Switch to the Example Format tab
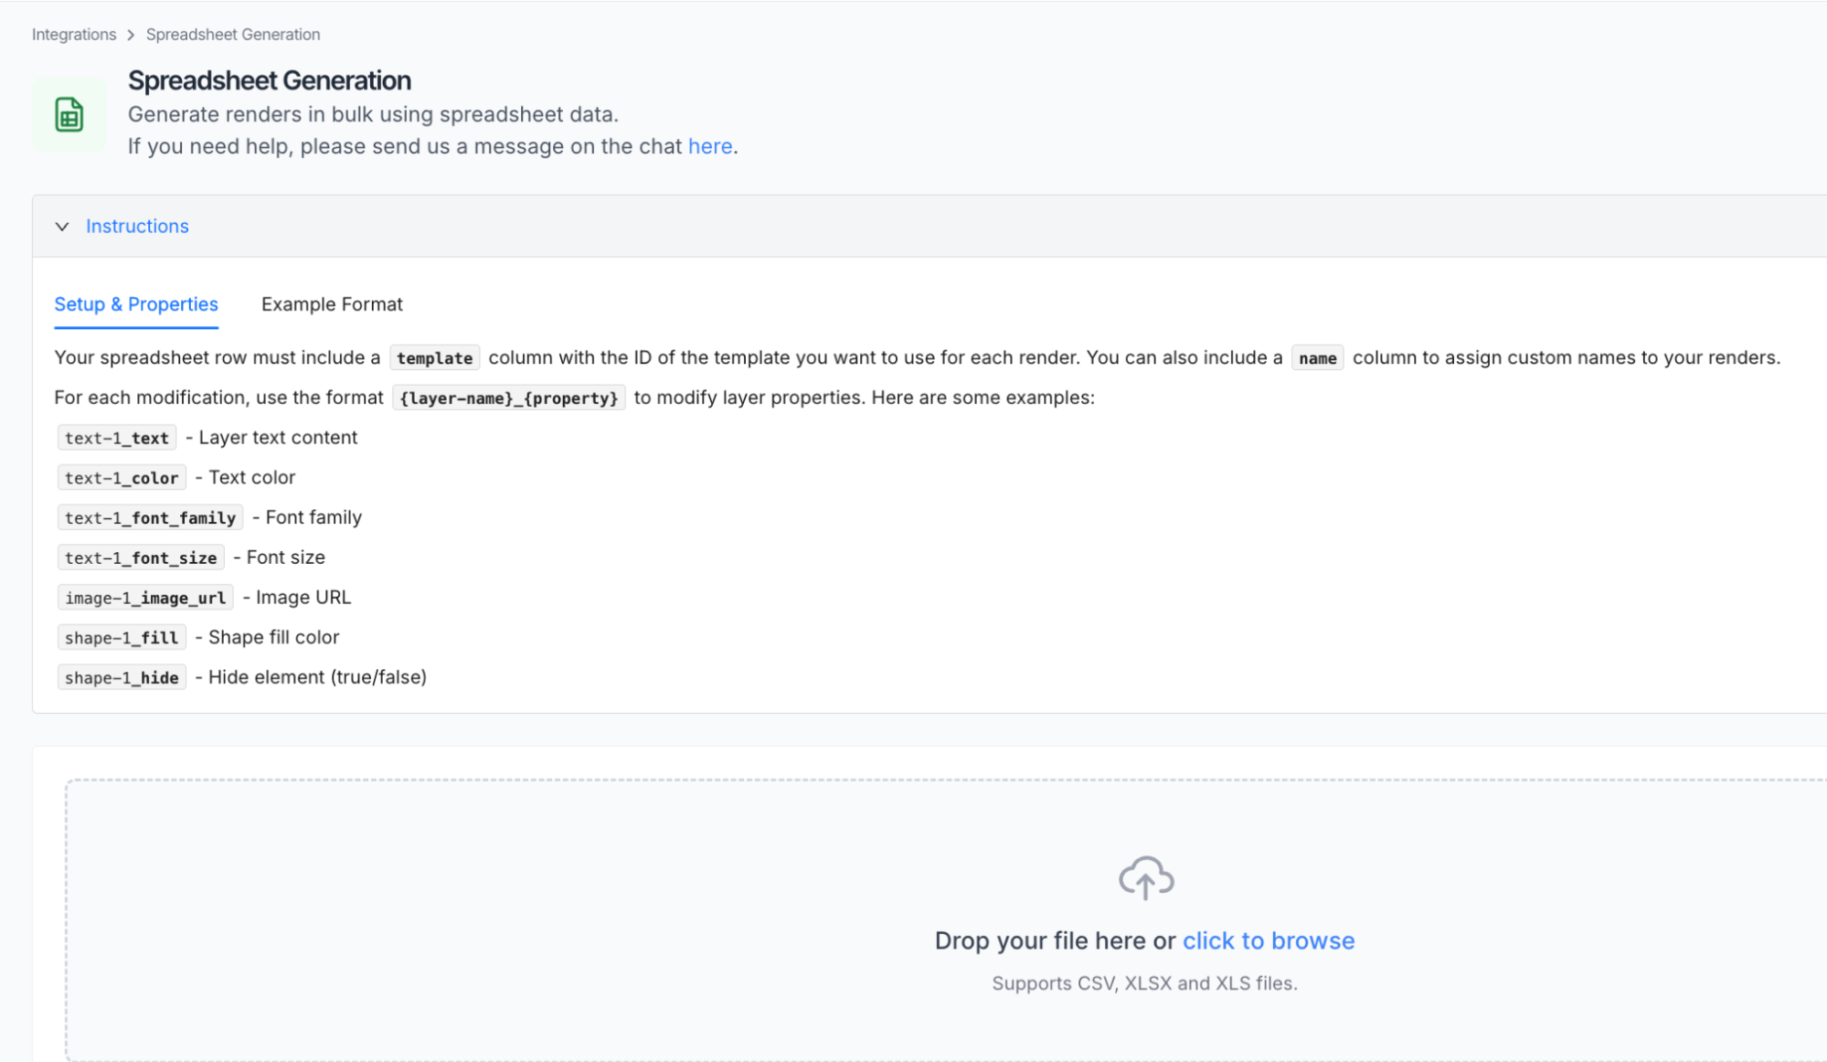1827x1062 pixels. click(x=332, y=304)
